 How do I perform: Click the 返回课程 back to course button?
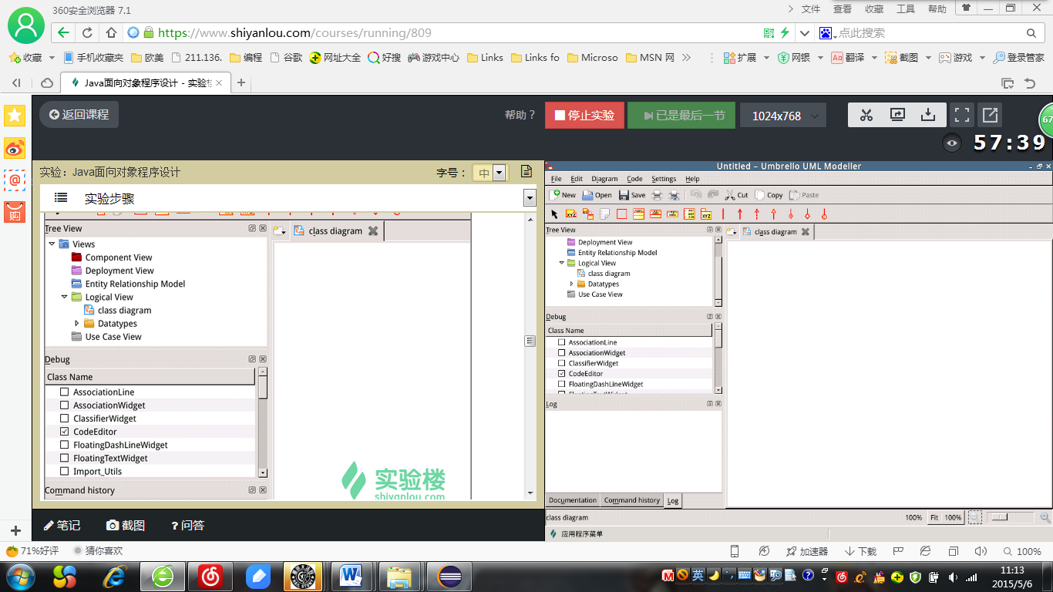point(79,115)
